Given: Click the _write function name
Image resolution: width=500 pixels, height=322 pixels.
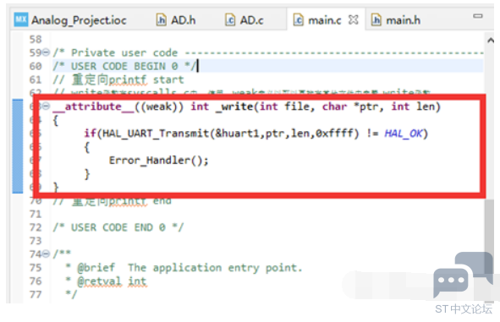Looking at the screenshot, I should pyautogui.click(x=234, y=106).
